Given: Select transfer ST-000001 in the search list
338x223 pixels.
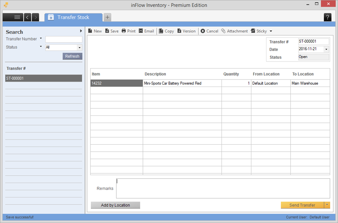Looking at the screenshot, I should coord(44,78).
